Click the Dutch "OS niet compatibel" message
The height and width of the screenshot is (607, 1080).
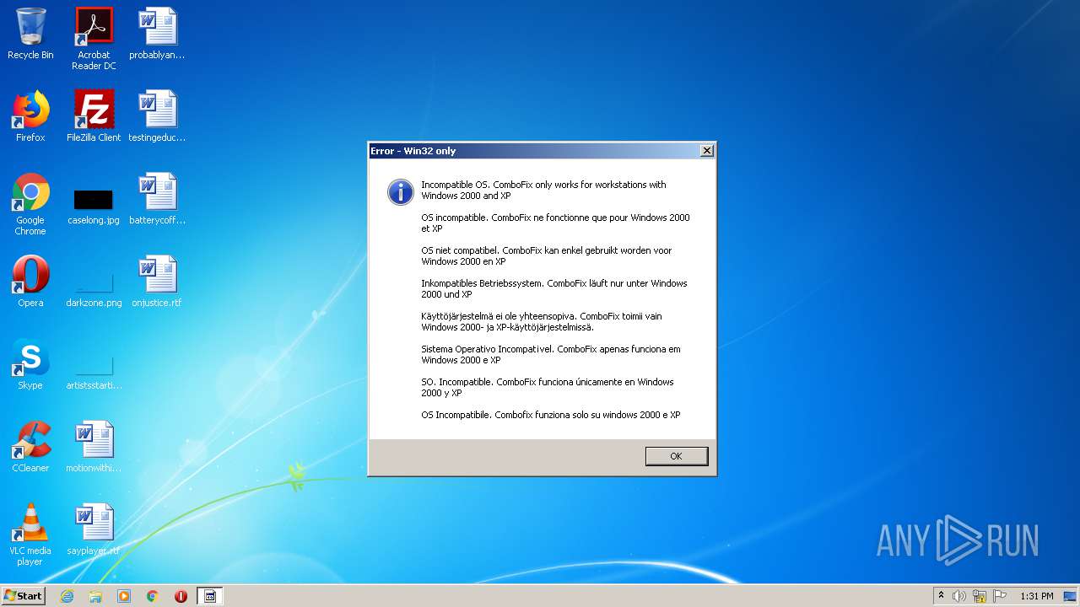point(547,255)
